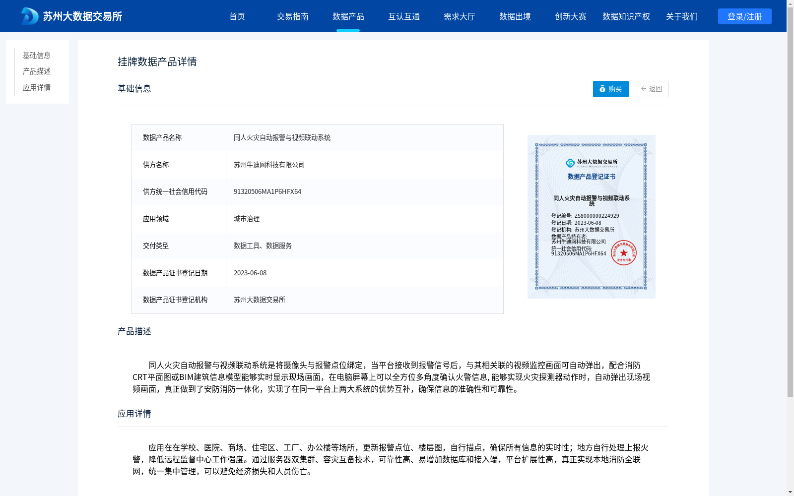
Task: Go to 需求大厅 in the navigation
Action: tap(460, 16)
